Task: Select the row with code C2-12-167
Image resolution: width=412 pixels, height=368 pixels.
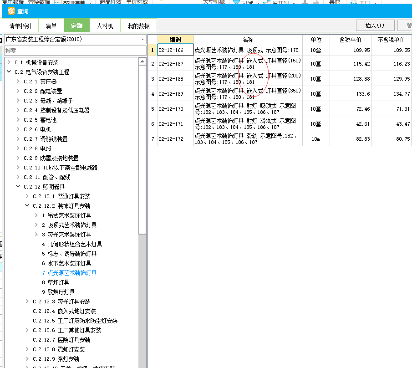Action: pyautogui.click(x=280, y=64)
